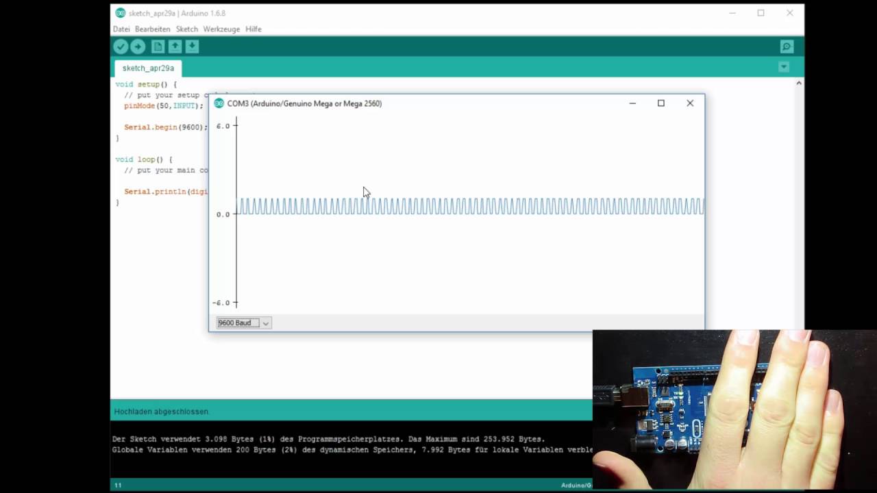877x493 pixels.
Task: Minimize the COM3 serial plotter window
Action: (632, 103)
